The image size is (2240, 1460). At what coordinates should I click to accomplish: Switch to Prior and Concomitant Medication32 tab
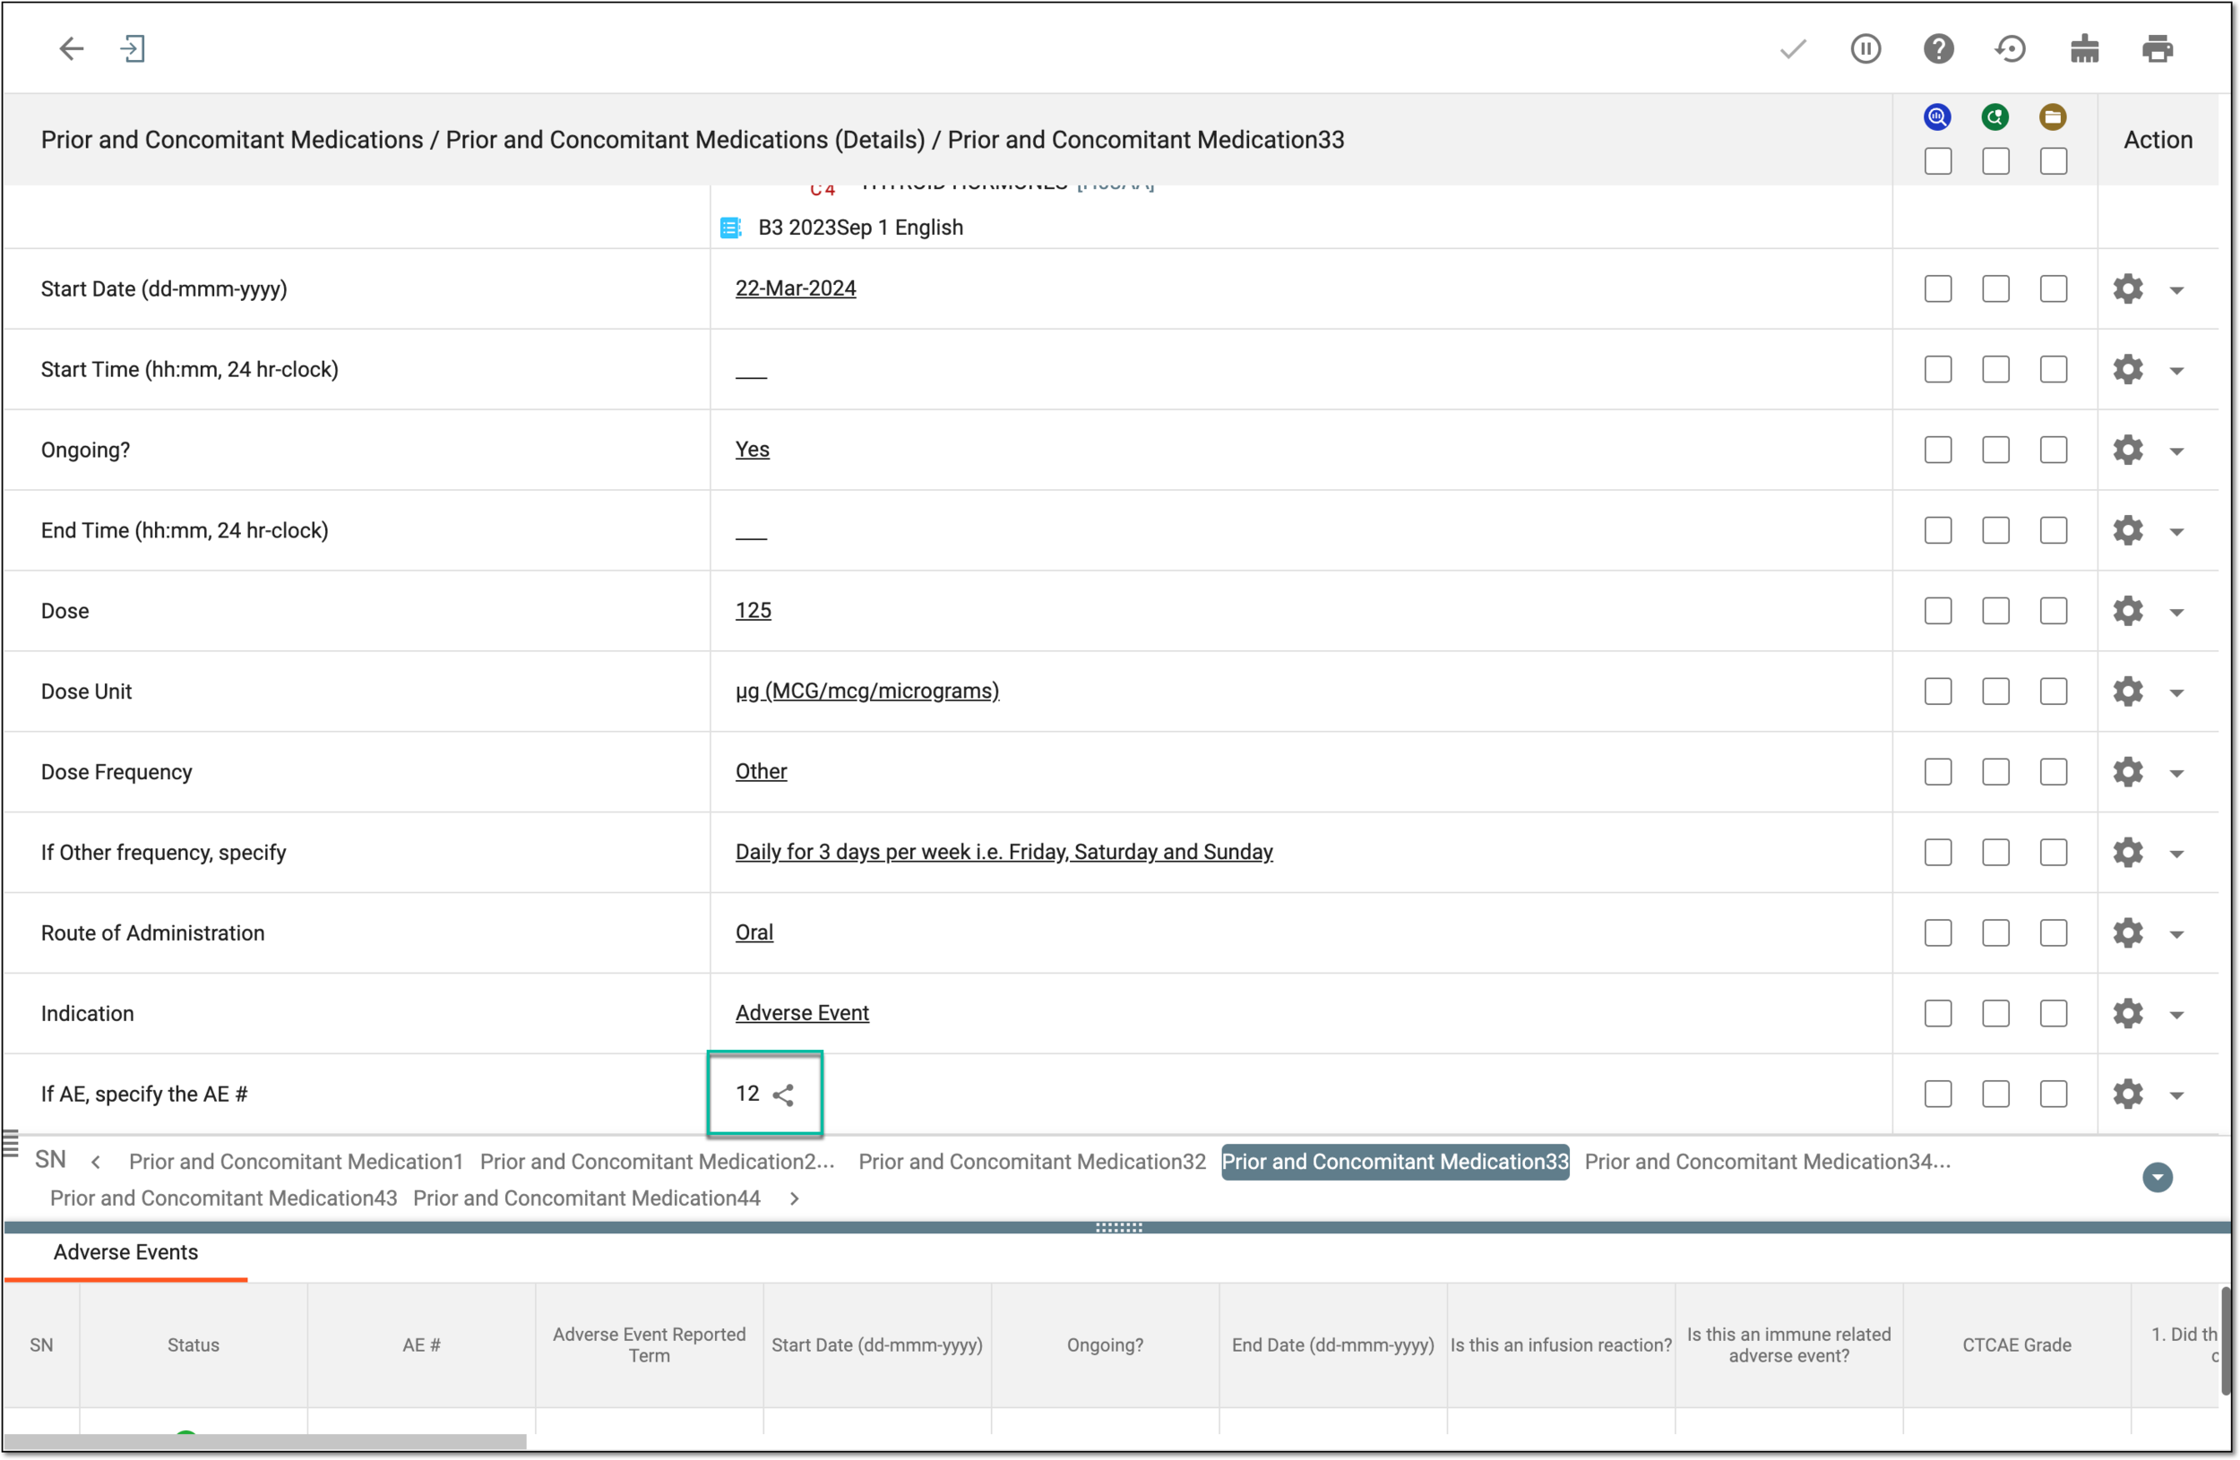[1031, 1162]
